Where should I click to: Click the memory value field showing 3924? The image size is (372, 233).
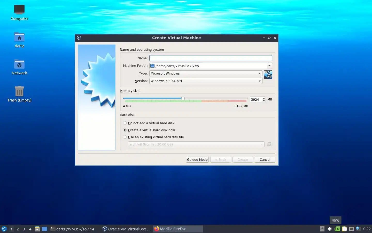256,99
